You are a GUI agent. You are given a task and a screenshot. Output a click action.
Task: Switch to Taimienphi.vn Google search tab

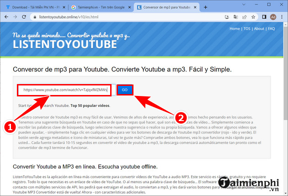coord(101,7)
